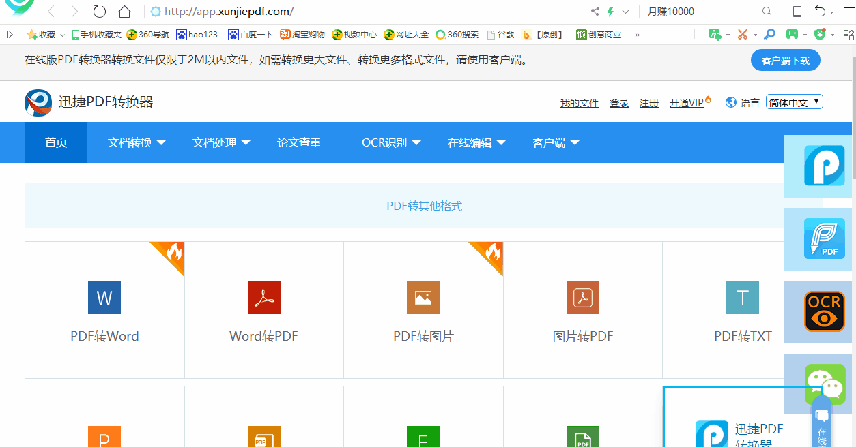Click the green WeChat sidebar icon
Image resolution: width=856 pixels, height=447 pixels.
tap(825, 384)
